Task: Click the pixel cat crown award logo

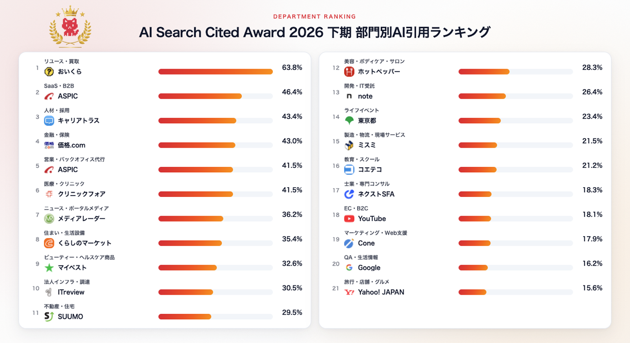Action: [x=70, y=27]
